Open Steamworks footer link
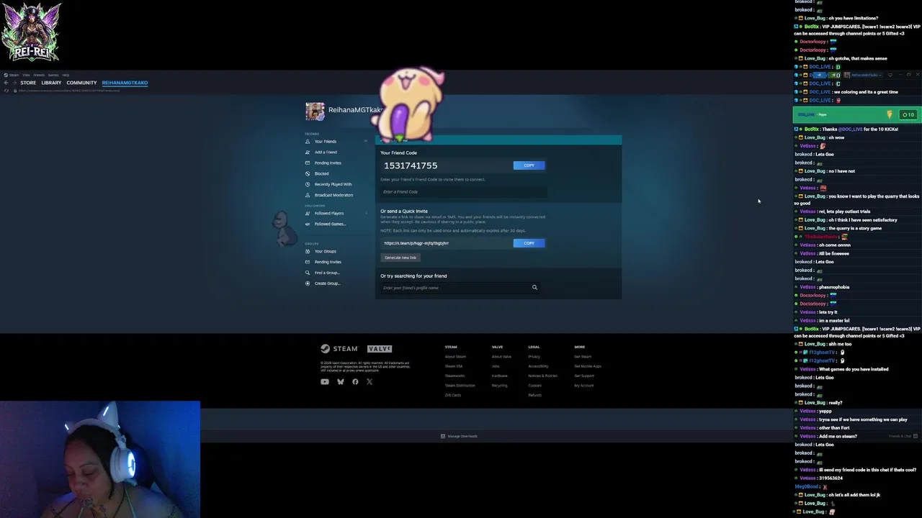Viewport: 922px width, 518px height. point(455,376)
